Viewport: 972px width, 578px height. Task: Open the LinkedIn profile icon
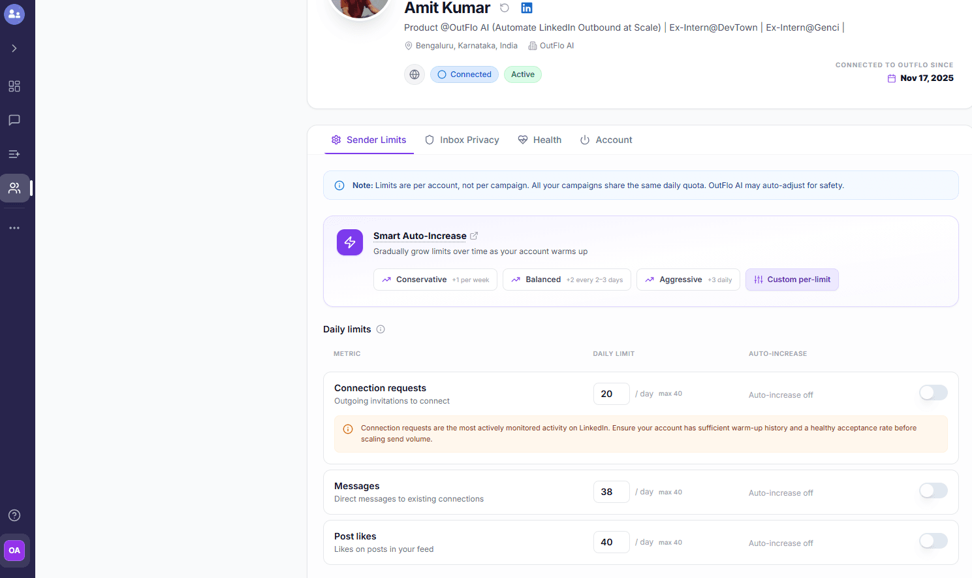click(x=527, y=8)
